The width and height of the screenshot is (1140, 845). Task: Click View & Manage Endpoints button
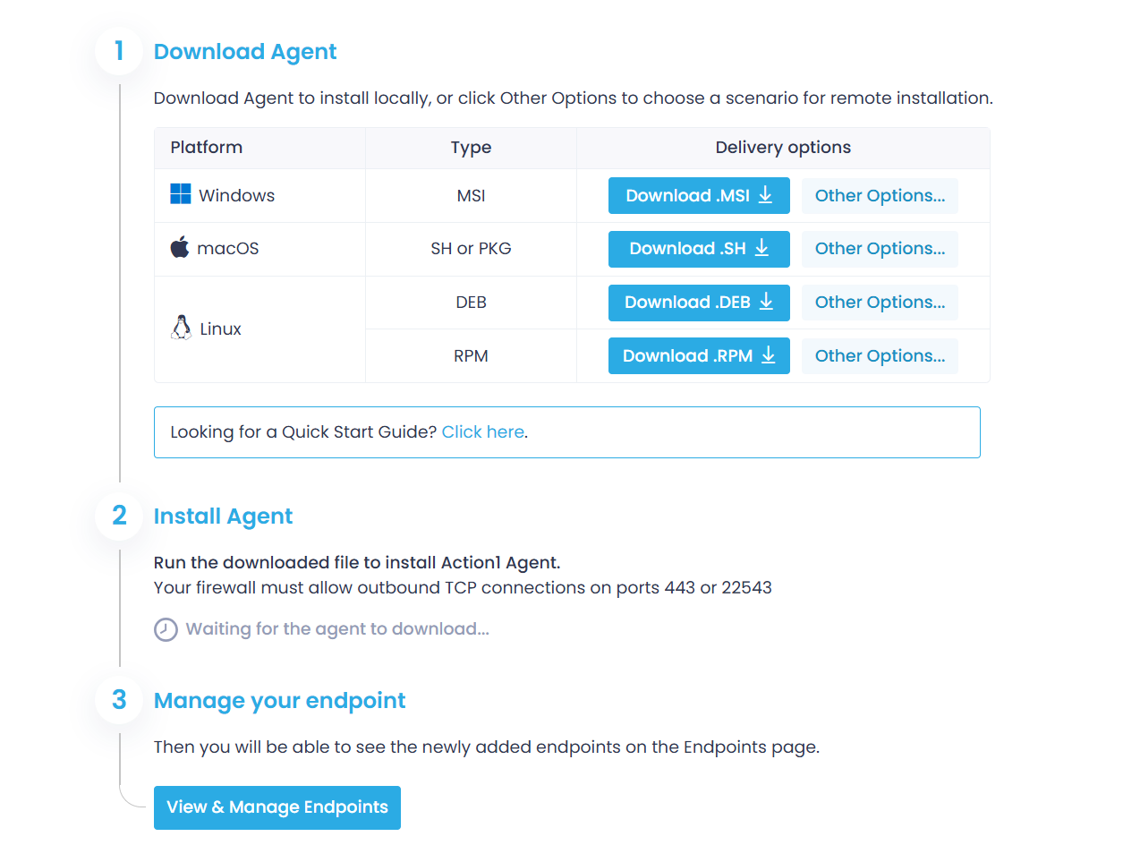click(276, 807)
